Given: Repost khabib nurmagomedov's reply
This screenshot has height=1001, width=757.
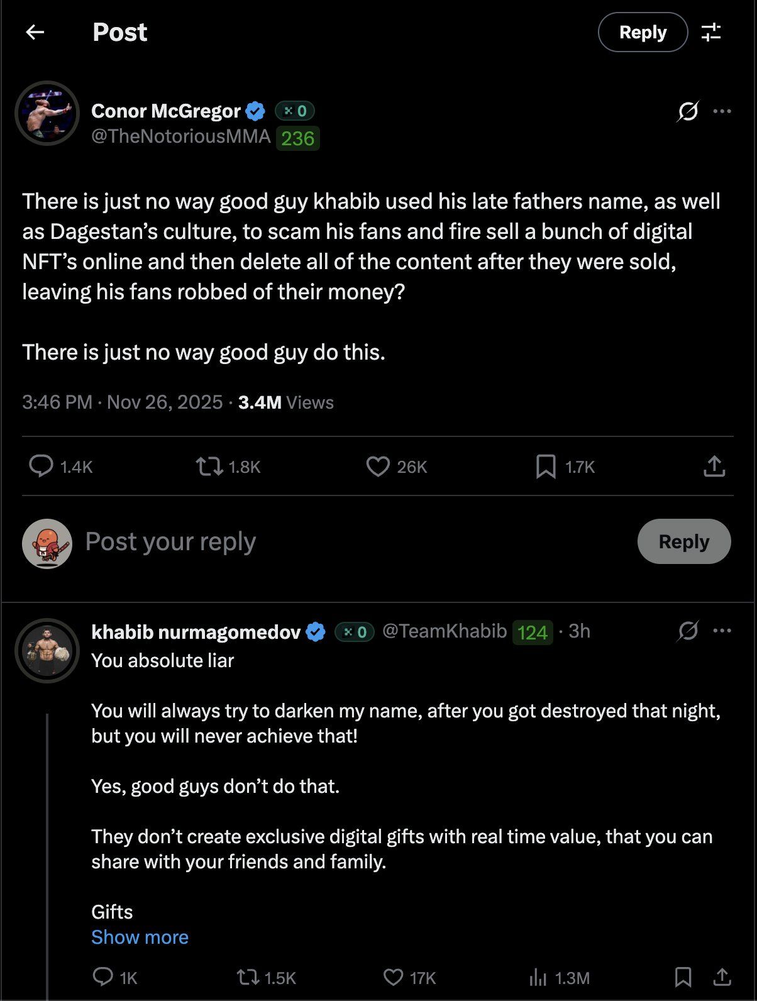Looking at the screenshot, I should click(250, 977).
